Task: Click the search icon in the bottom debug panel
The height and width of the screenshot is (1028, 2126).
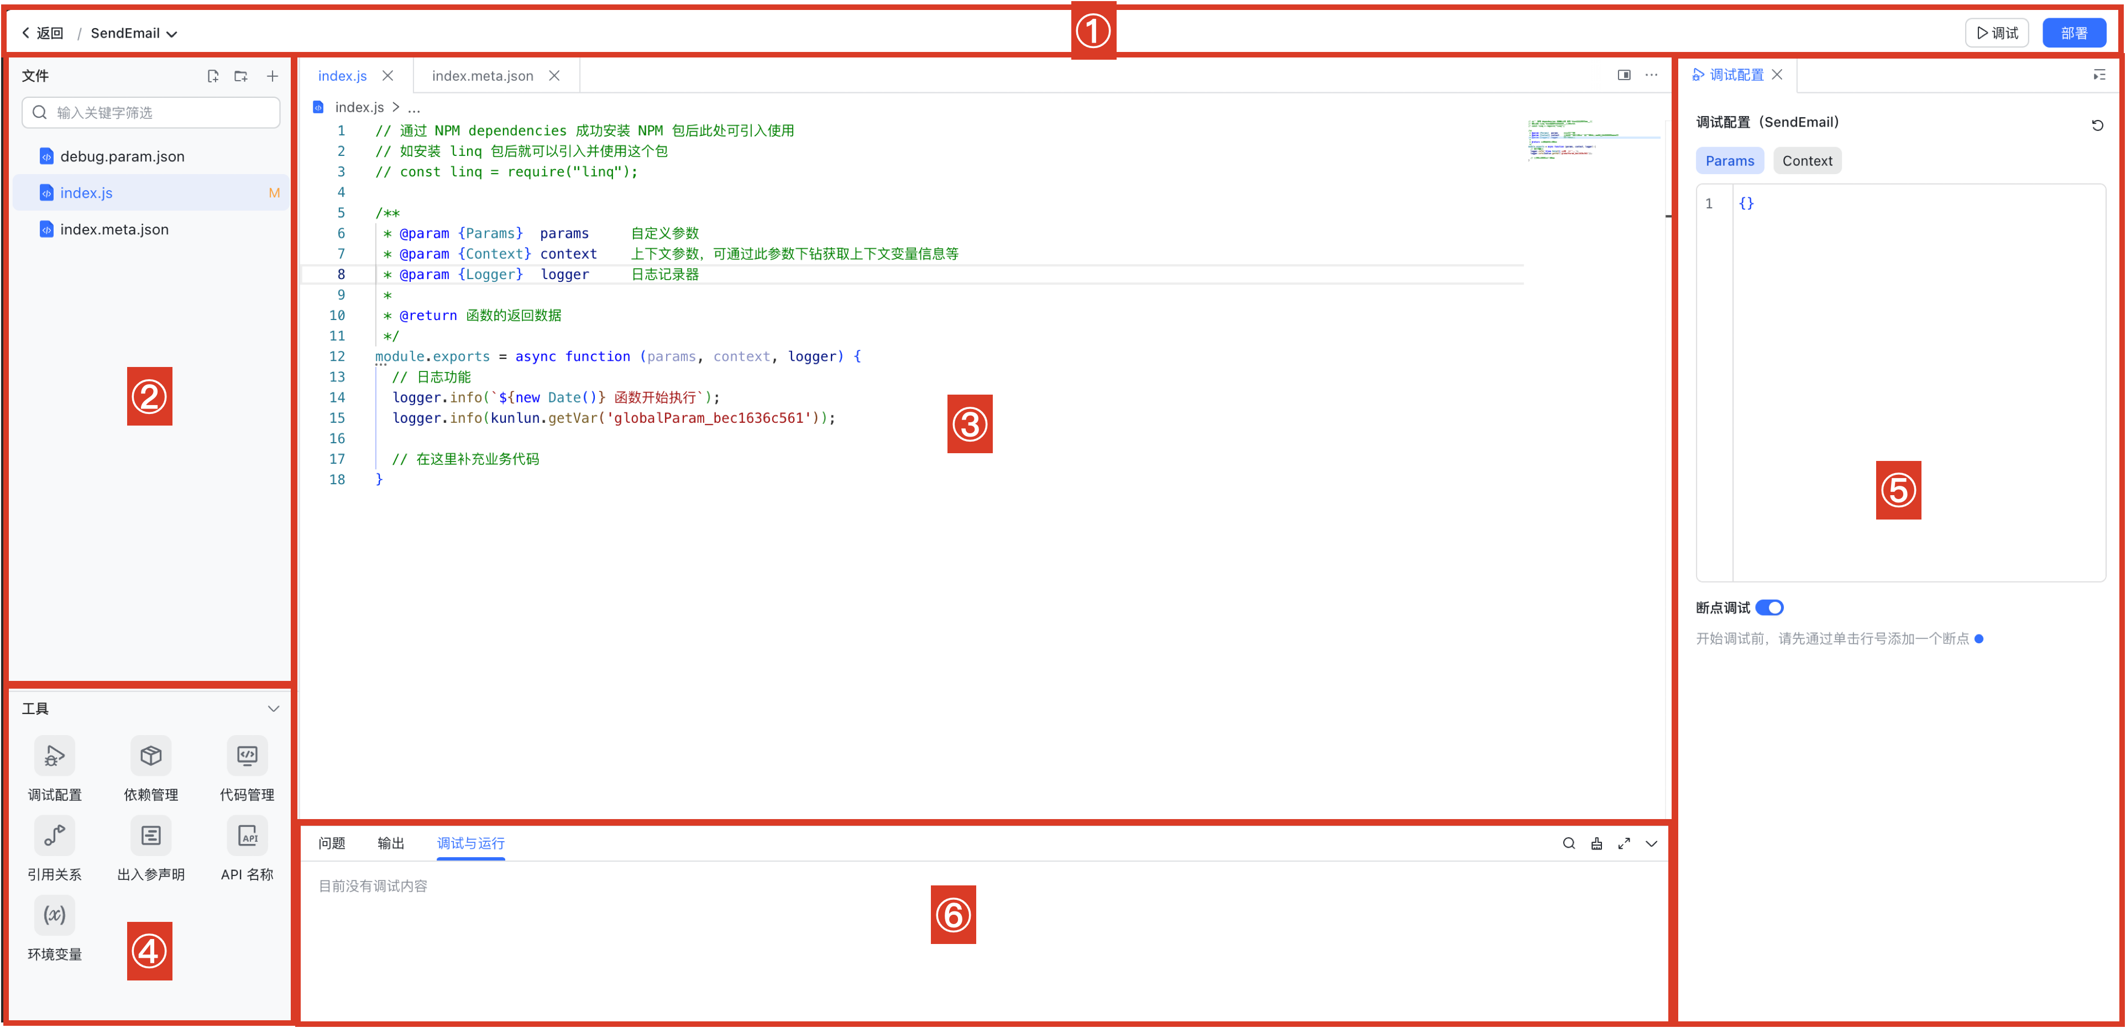Action: pos(1568,843)
